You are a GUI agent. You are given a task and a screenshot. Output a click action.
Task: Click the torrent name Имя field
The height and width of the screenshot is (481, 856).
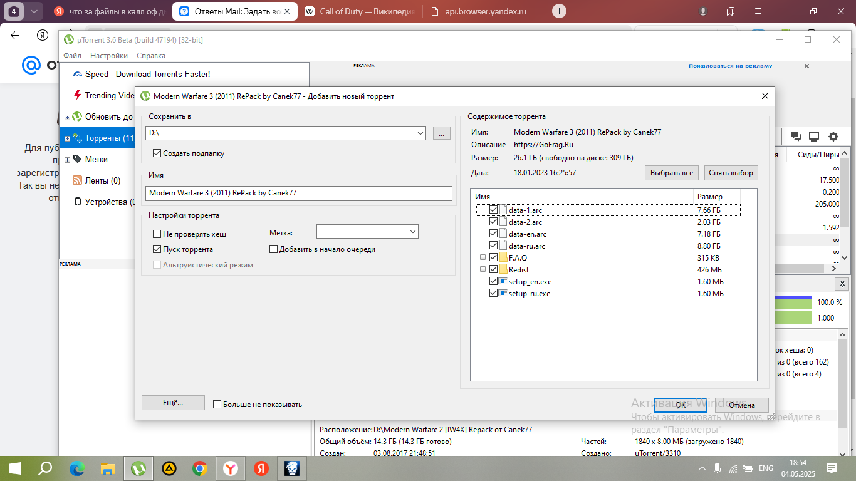tap(298, 193)
